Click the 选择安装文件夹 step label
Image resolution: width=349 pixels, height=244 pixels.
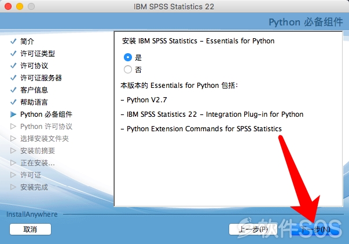click(45, 139)
